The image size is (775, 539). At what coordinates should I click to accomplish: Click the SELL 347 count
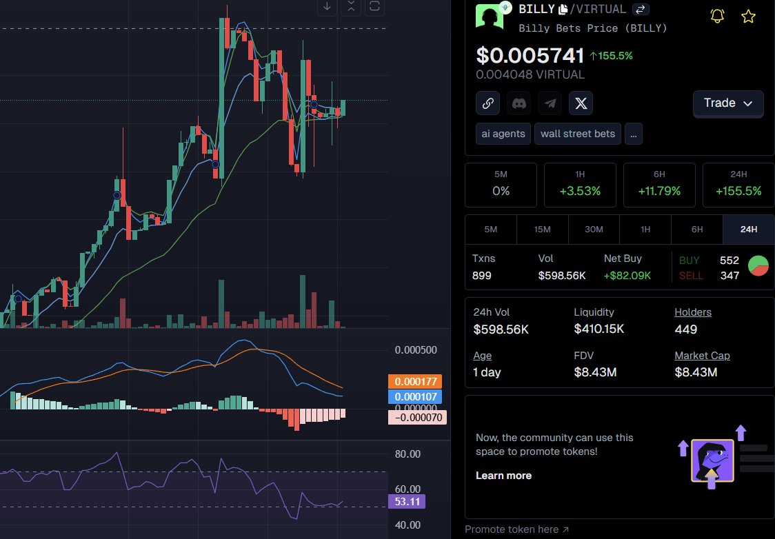729,276
